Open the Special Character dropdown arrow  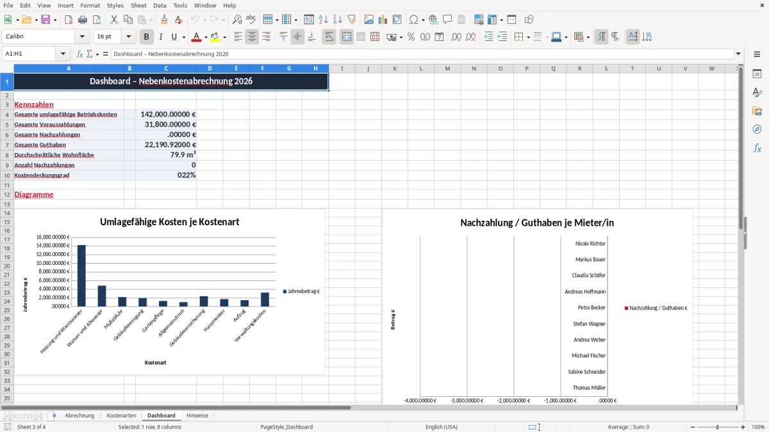[x=422, y=20]
